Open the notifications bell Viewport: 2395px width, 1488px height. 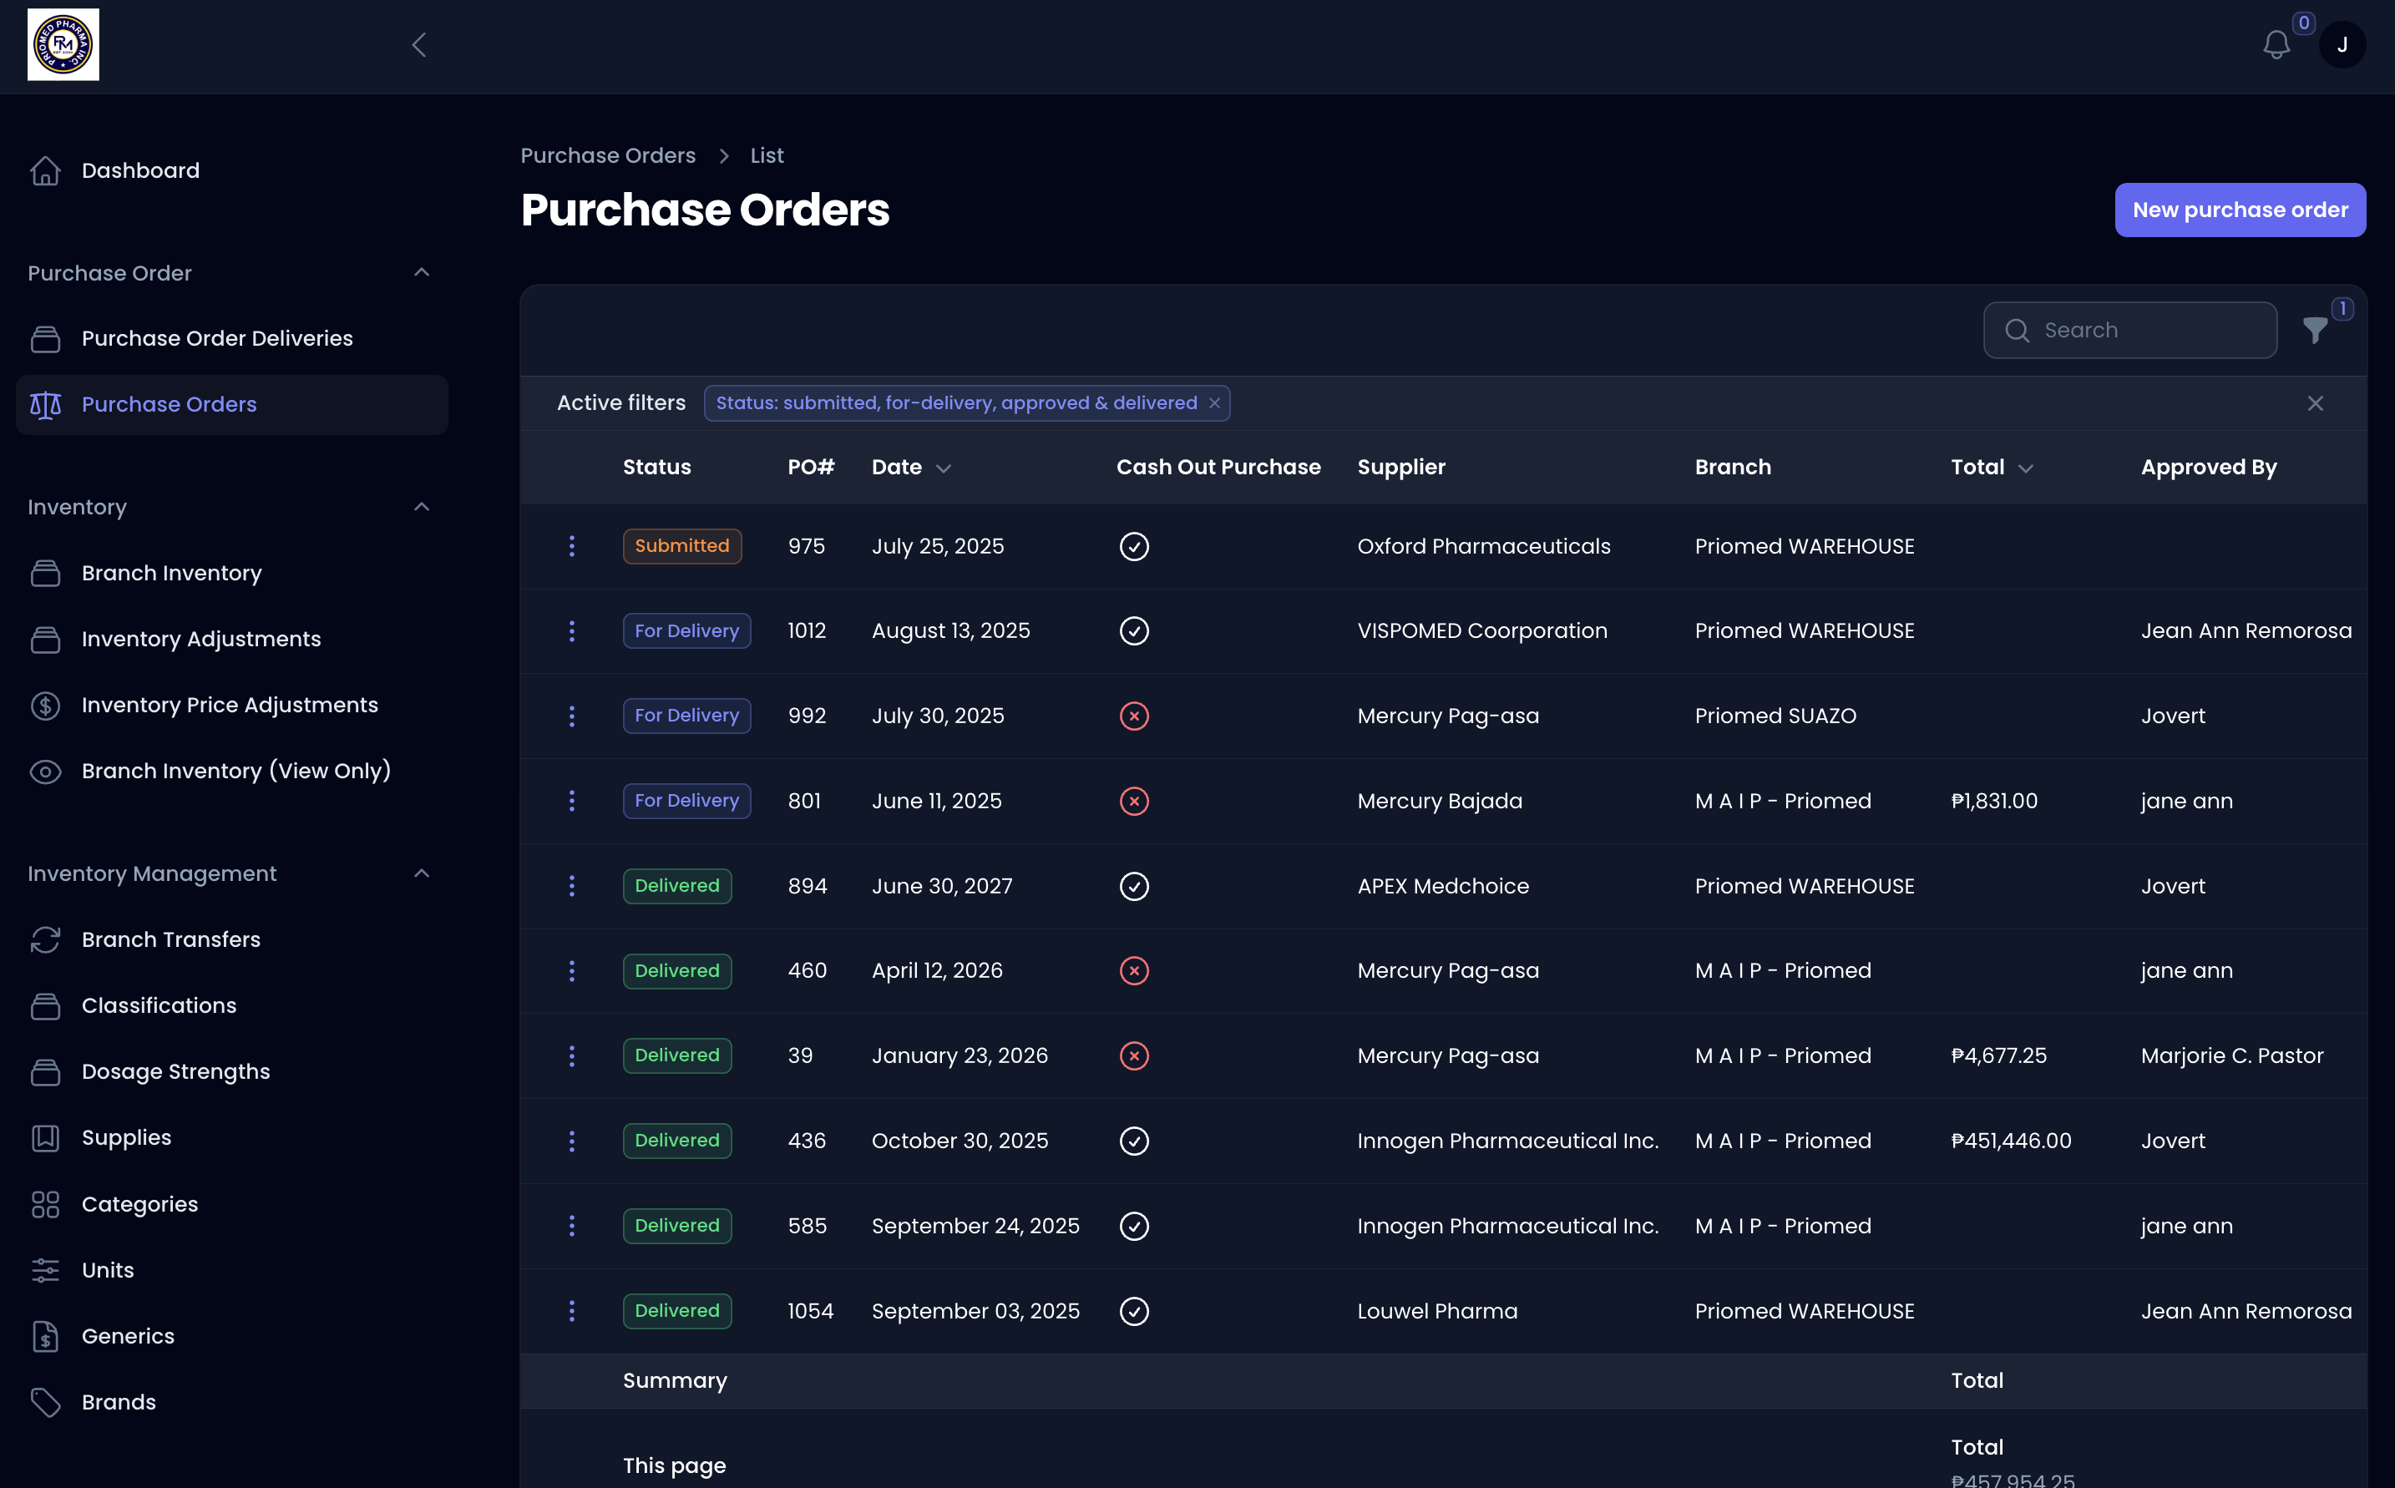(x=2276, y=44)
